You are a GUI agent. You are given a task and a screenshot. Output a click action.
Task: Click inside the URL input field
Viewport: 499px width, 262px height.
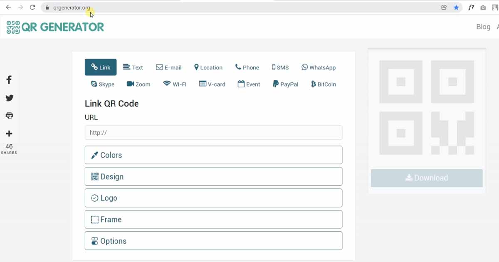[x=213, y=132]
